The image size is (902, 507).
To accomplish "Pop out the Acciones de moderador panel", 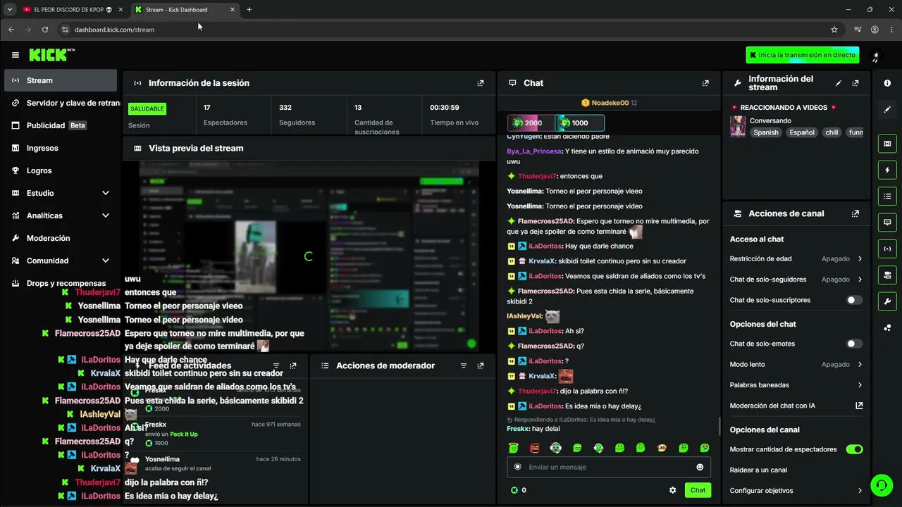I will 481,366.
